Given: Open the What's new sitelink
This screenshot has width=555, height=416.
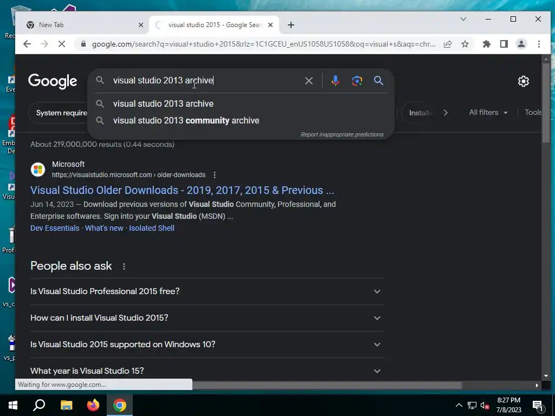Looking at the screenshot, I should click(x=104, y=228).
